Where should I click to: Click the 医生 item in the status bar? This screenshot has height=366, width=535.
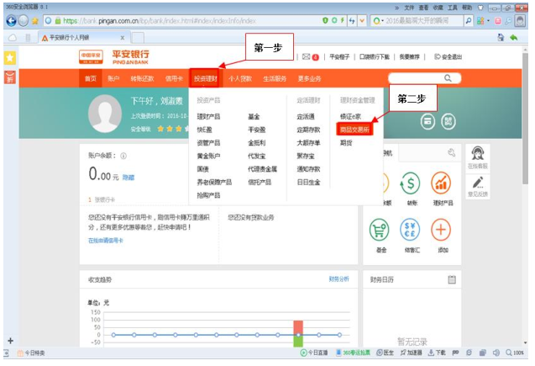tap(385, 353)
